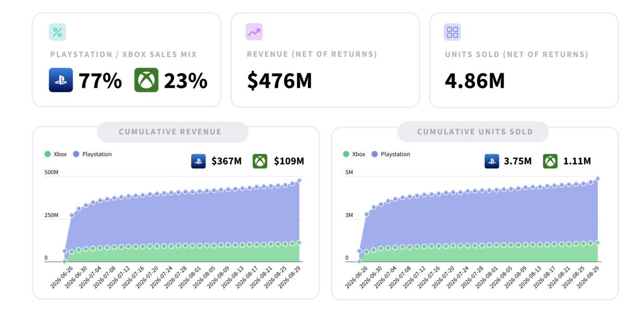Viewport: 626px width, 313px height.
Task: Click last Xbox data point on units chart
Action: point(598,243)
